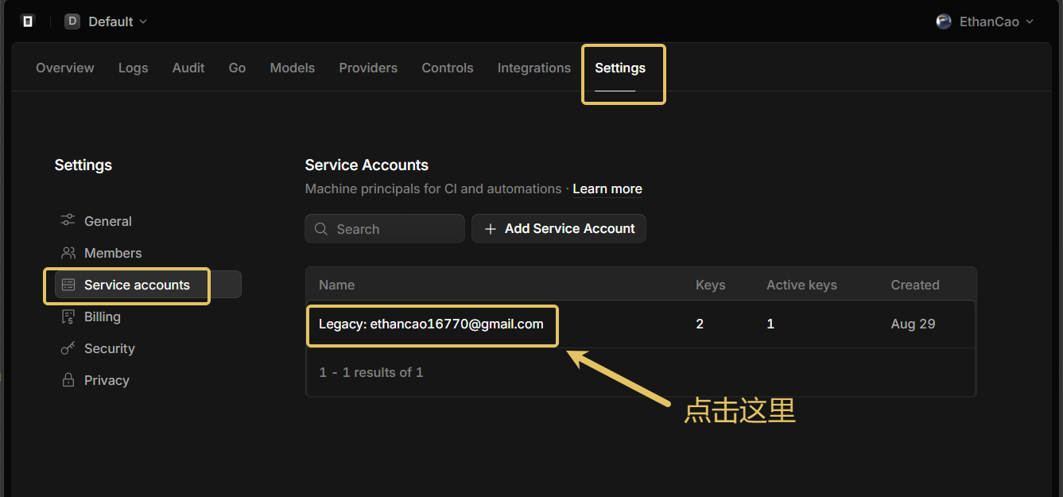1063x497 pixels.
Task: Select the Settings tab
Action: [x=620, y=68]
